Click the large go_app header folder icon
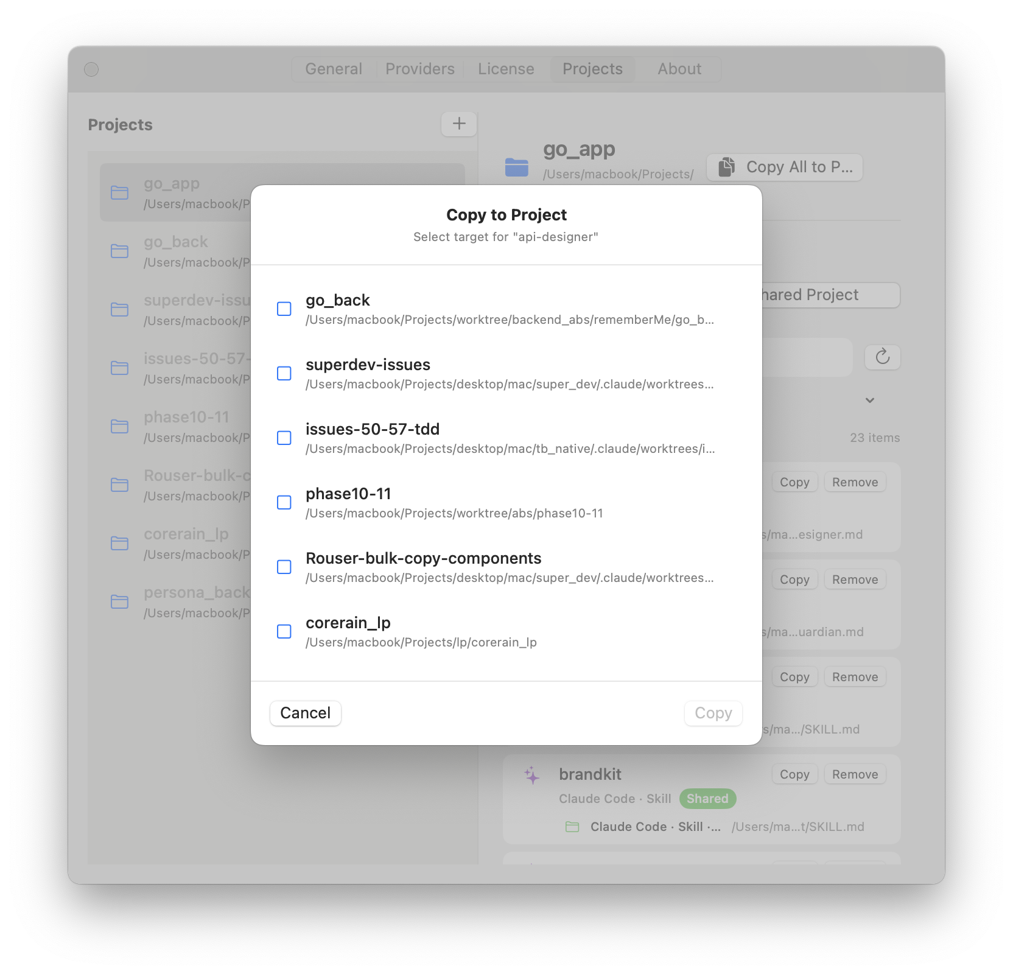This screenshot has width=1013, height=974. click(517, 167)
